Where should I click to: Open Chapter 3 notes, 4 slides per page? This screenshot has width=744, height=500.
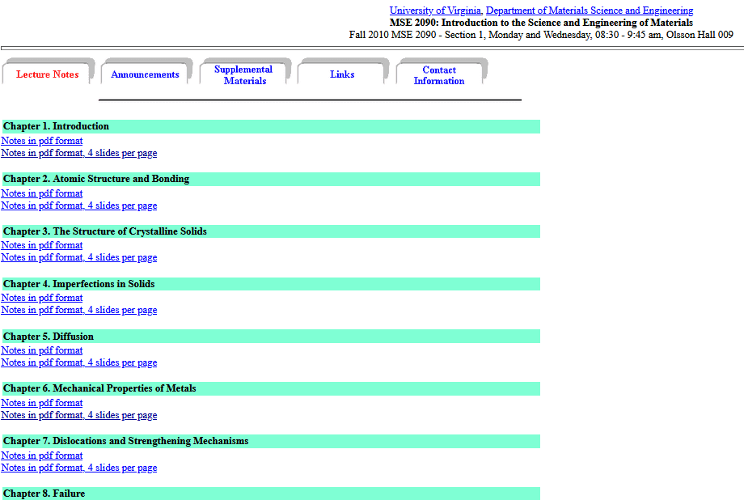(79, 257)
